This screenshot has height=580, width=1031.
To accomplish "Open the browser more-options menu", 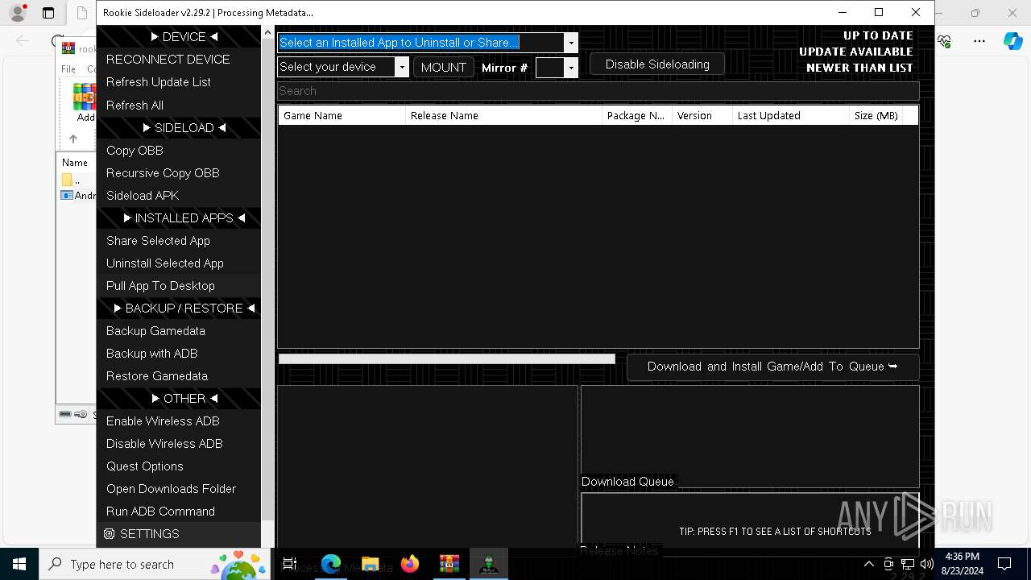I will (979, 41).
